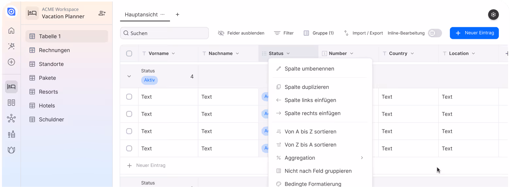Click the Aktiv status group badge
This screenshot has height=187, width=510.
[149, 80]
